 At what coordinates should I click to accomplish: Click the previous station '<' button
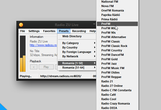point(33,67)
